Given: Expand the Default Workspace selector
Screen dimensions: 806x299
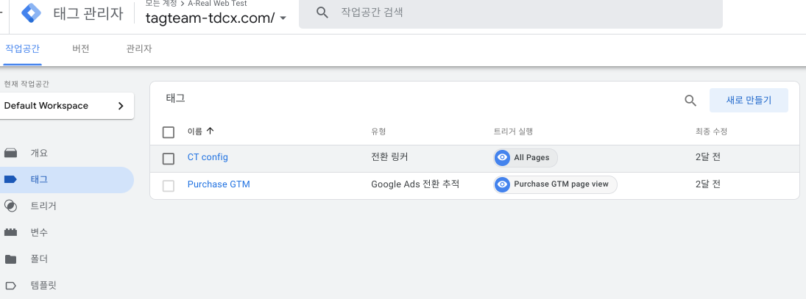Looking at the screenshot, I should pos(67,106).
